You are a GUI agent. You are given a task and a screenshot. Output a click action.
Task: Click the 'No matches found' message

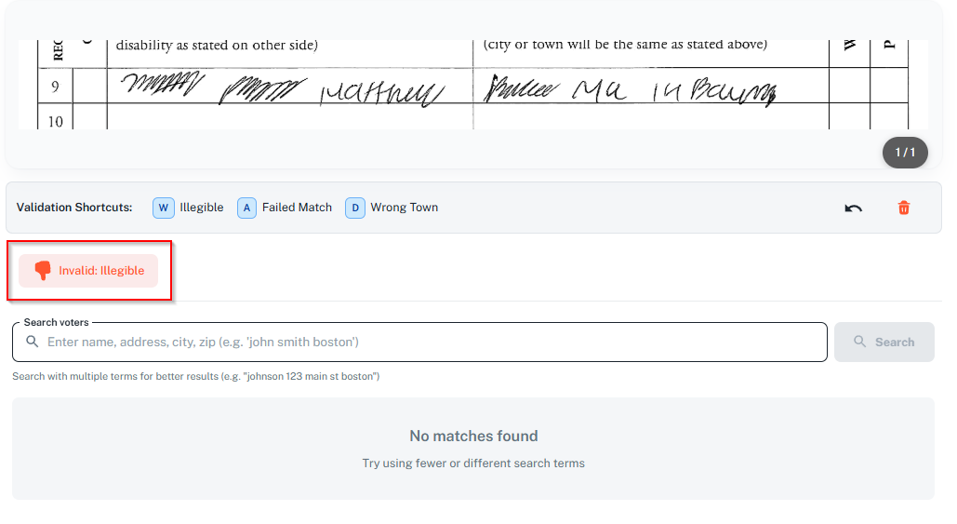pyautogui.click(x=473, y=436)
